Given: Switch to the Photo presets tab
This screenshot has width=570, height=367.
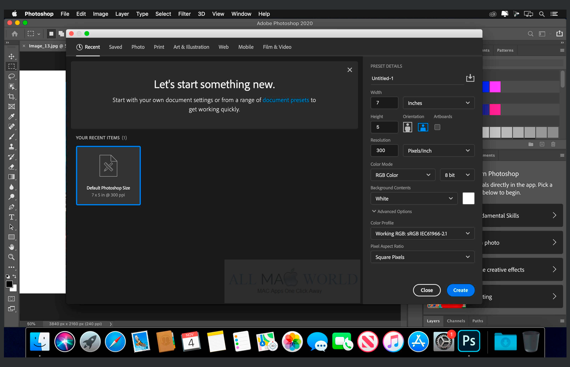Looking at the screenshot, I should pyautogui.click(x=138, y=47).
